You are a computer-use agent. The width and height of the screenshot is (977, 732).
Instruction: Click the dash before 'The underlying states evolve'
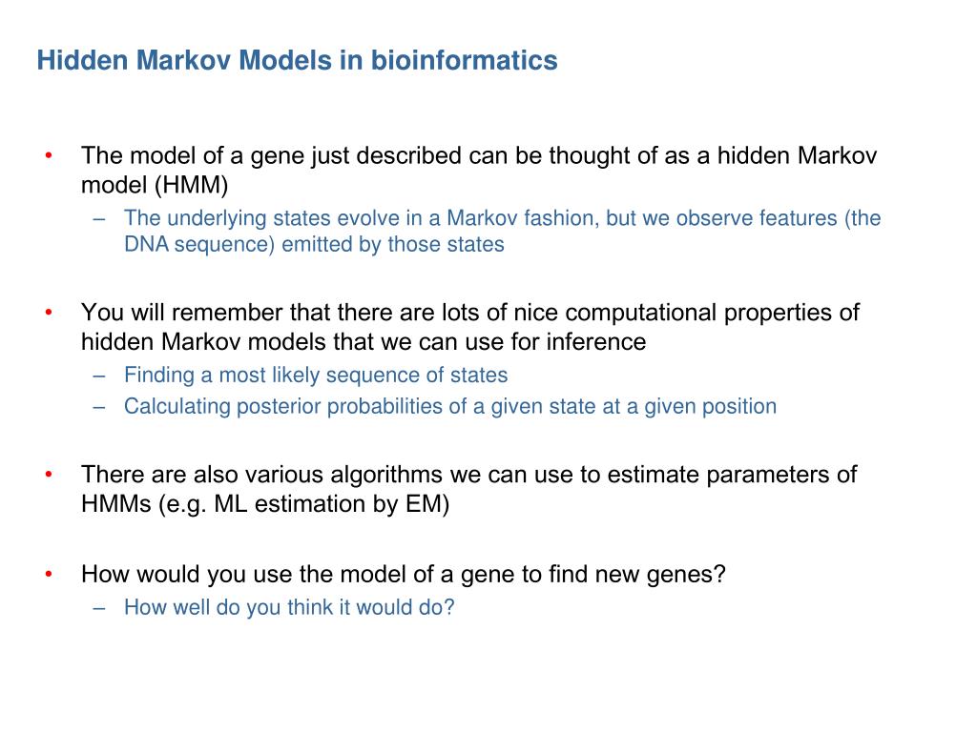(99, 219)
